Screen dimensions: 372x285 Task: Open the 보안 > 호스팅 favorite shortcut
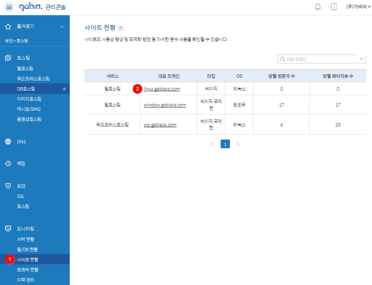click(x=16, y=41)
